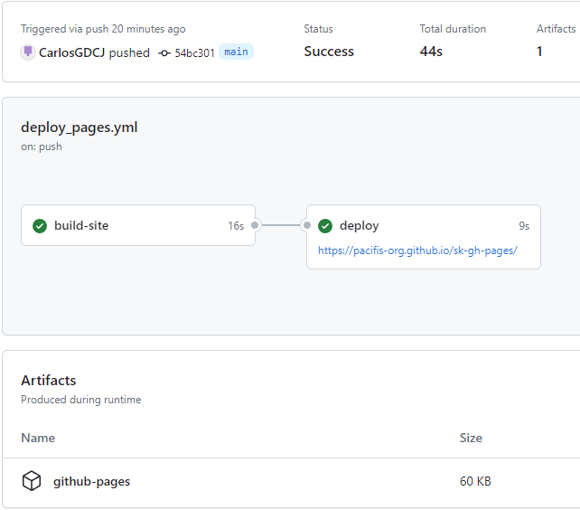Open CarlosGDCJ user profile link
Image resolution: width=580 pixels, height=510 pixels.
point(72,52)
